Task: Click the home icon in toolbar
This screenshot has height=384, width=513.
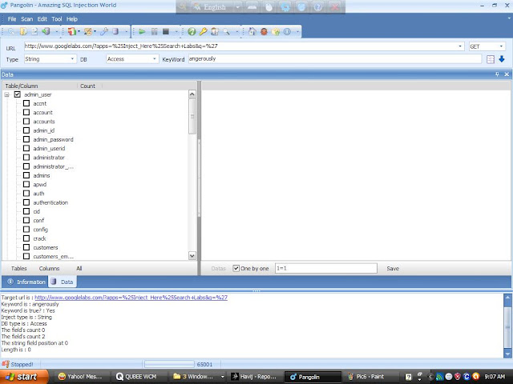Action: coord(252,31)
